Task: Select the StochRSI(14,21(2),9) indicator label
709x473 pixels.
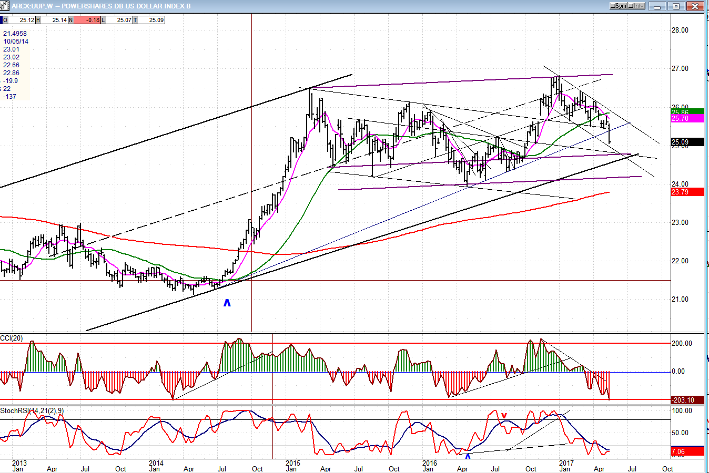Action: coord(32,410)
